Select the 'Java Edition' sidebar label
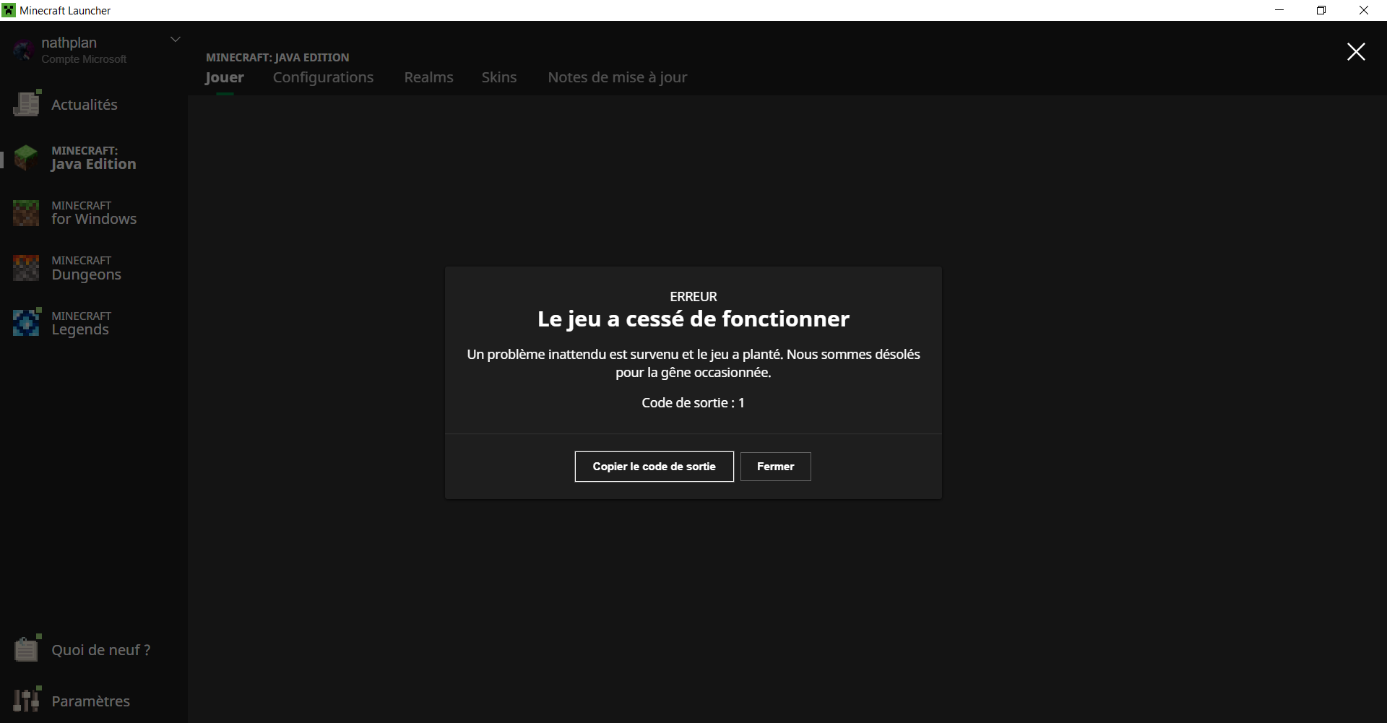The height and width of the screenshot is (723, 1387). click(94, 164)
